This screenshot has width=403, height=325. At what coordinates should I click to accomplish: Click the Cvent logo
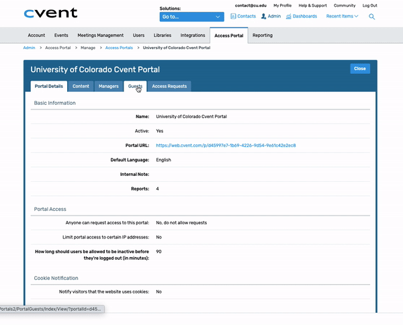point(50,13)
